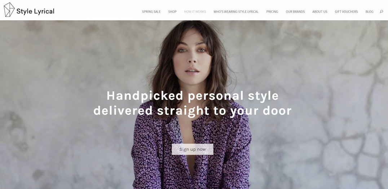Click the Sign up now button
This screenshot has width=388, height=189.
(193, 149)
